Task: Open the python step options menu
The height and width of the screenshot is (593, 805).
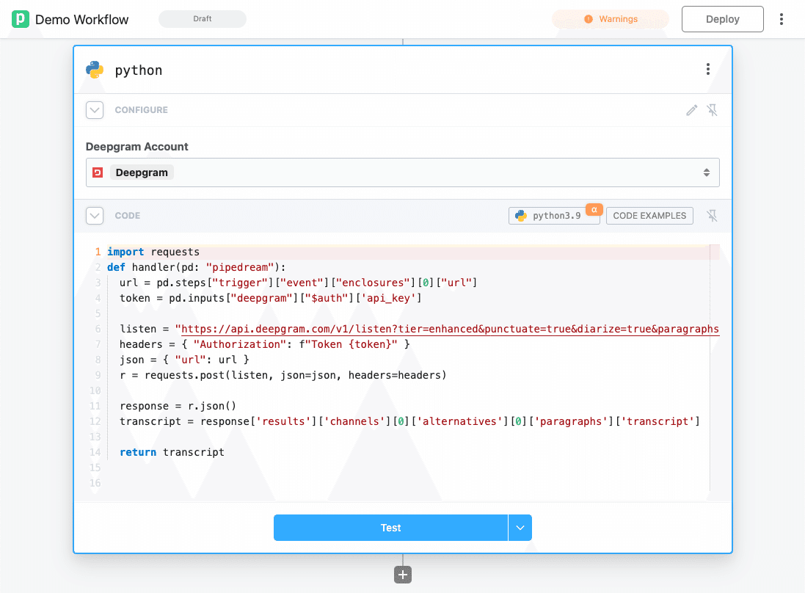Action: coord(708,69)
